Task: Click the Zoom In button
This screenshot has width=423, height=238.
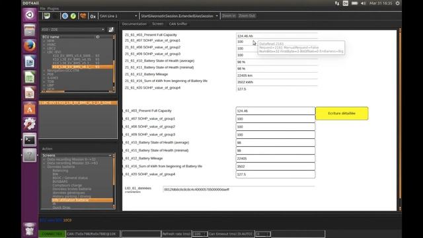Action: pyautogui.click(x=229, y=16)
